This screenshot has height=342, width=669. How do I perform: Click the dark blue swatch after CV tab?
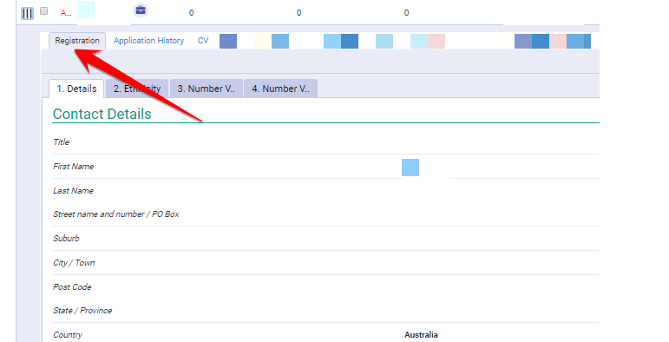tap(228, 41)
